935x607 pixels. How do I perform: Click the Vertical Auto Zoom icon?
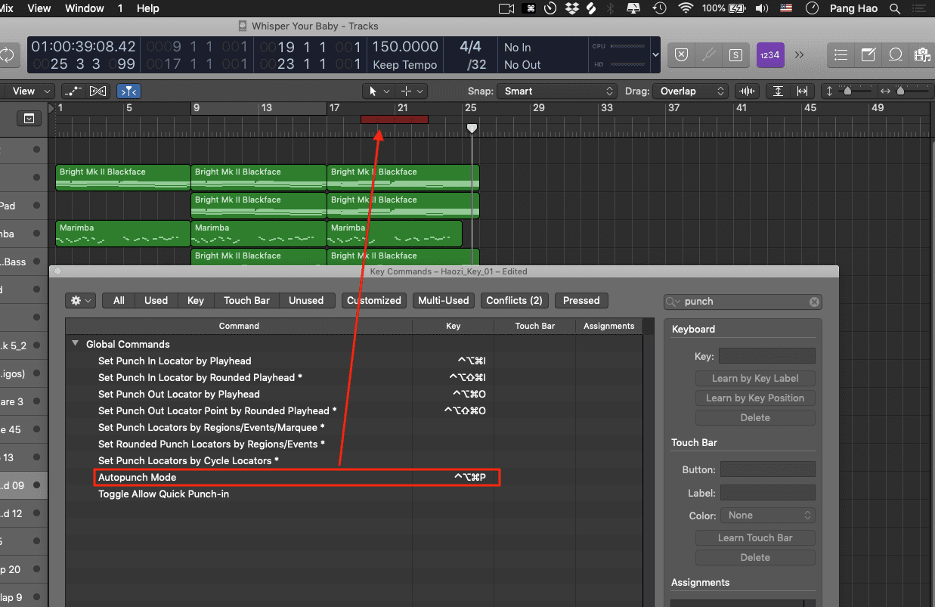(x=778, y=91)
